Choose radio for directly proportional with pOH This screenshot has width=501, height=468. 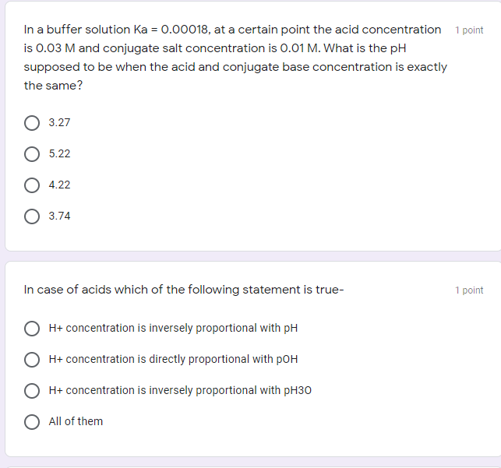point(32,360)
